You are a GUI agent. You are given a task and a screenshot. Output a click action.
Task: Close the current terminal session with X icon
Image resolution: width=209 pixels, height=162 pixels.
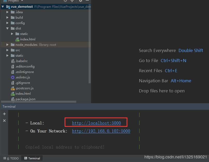coord(4,121)
